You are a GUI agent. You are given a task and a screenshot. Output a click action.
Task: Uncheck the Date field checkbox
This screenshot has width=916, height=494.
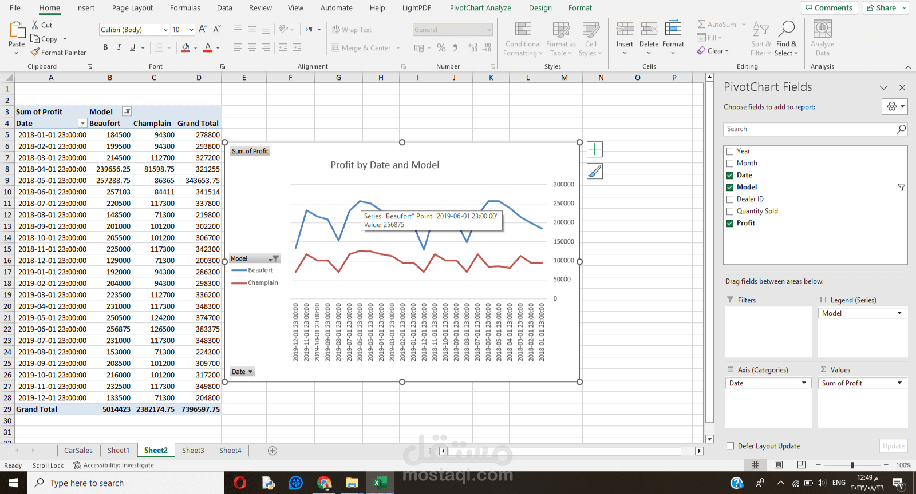(730, 176)
